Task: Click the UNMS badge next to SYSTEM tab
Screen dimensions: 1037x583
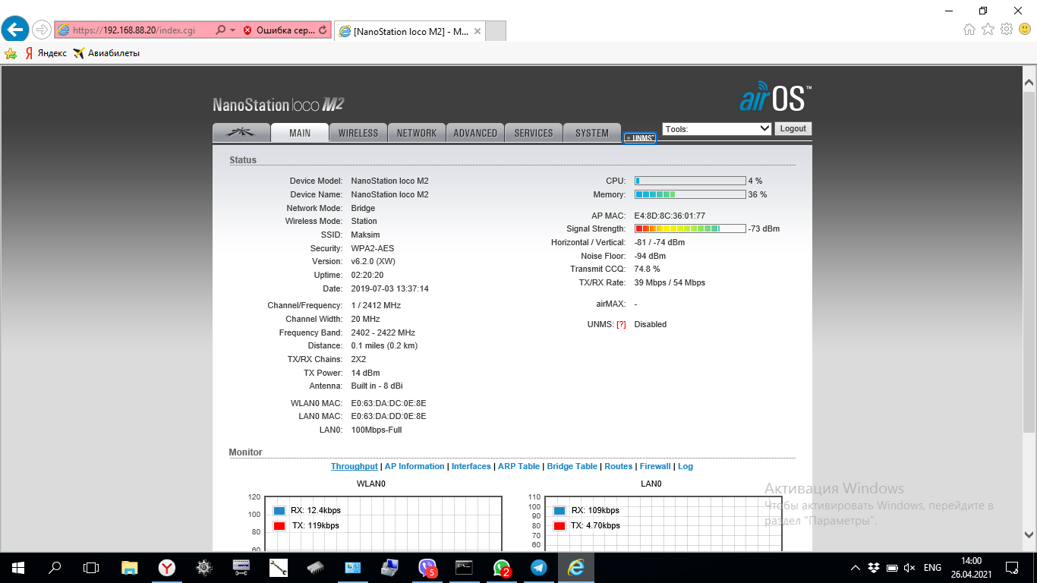Action: 639,138
